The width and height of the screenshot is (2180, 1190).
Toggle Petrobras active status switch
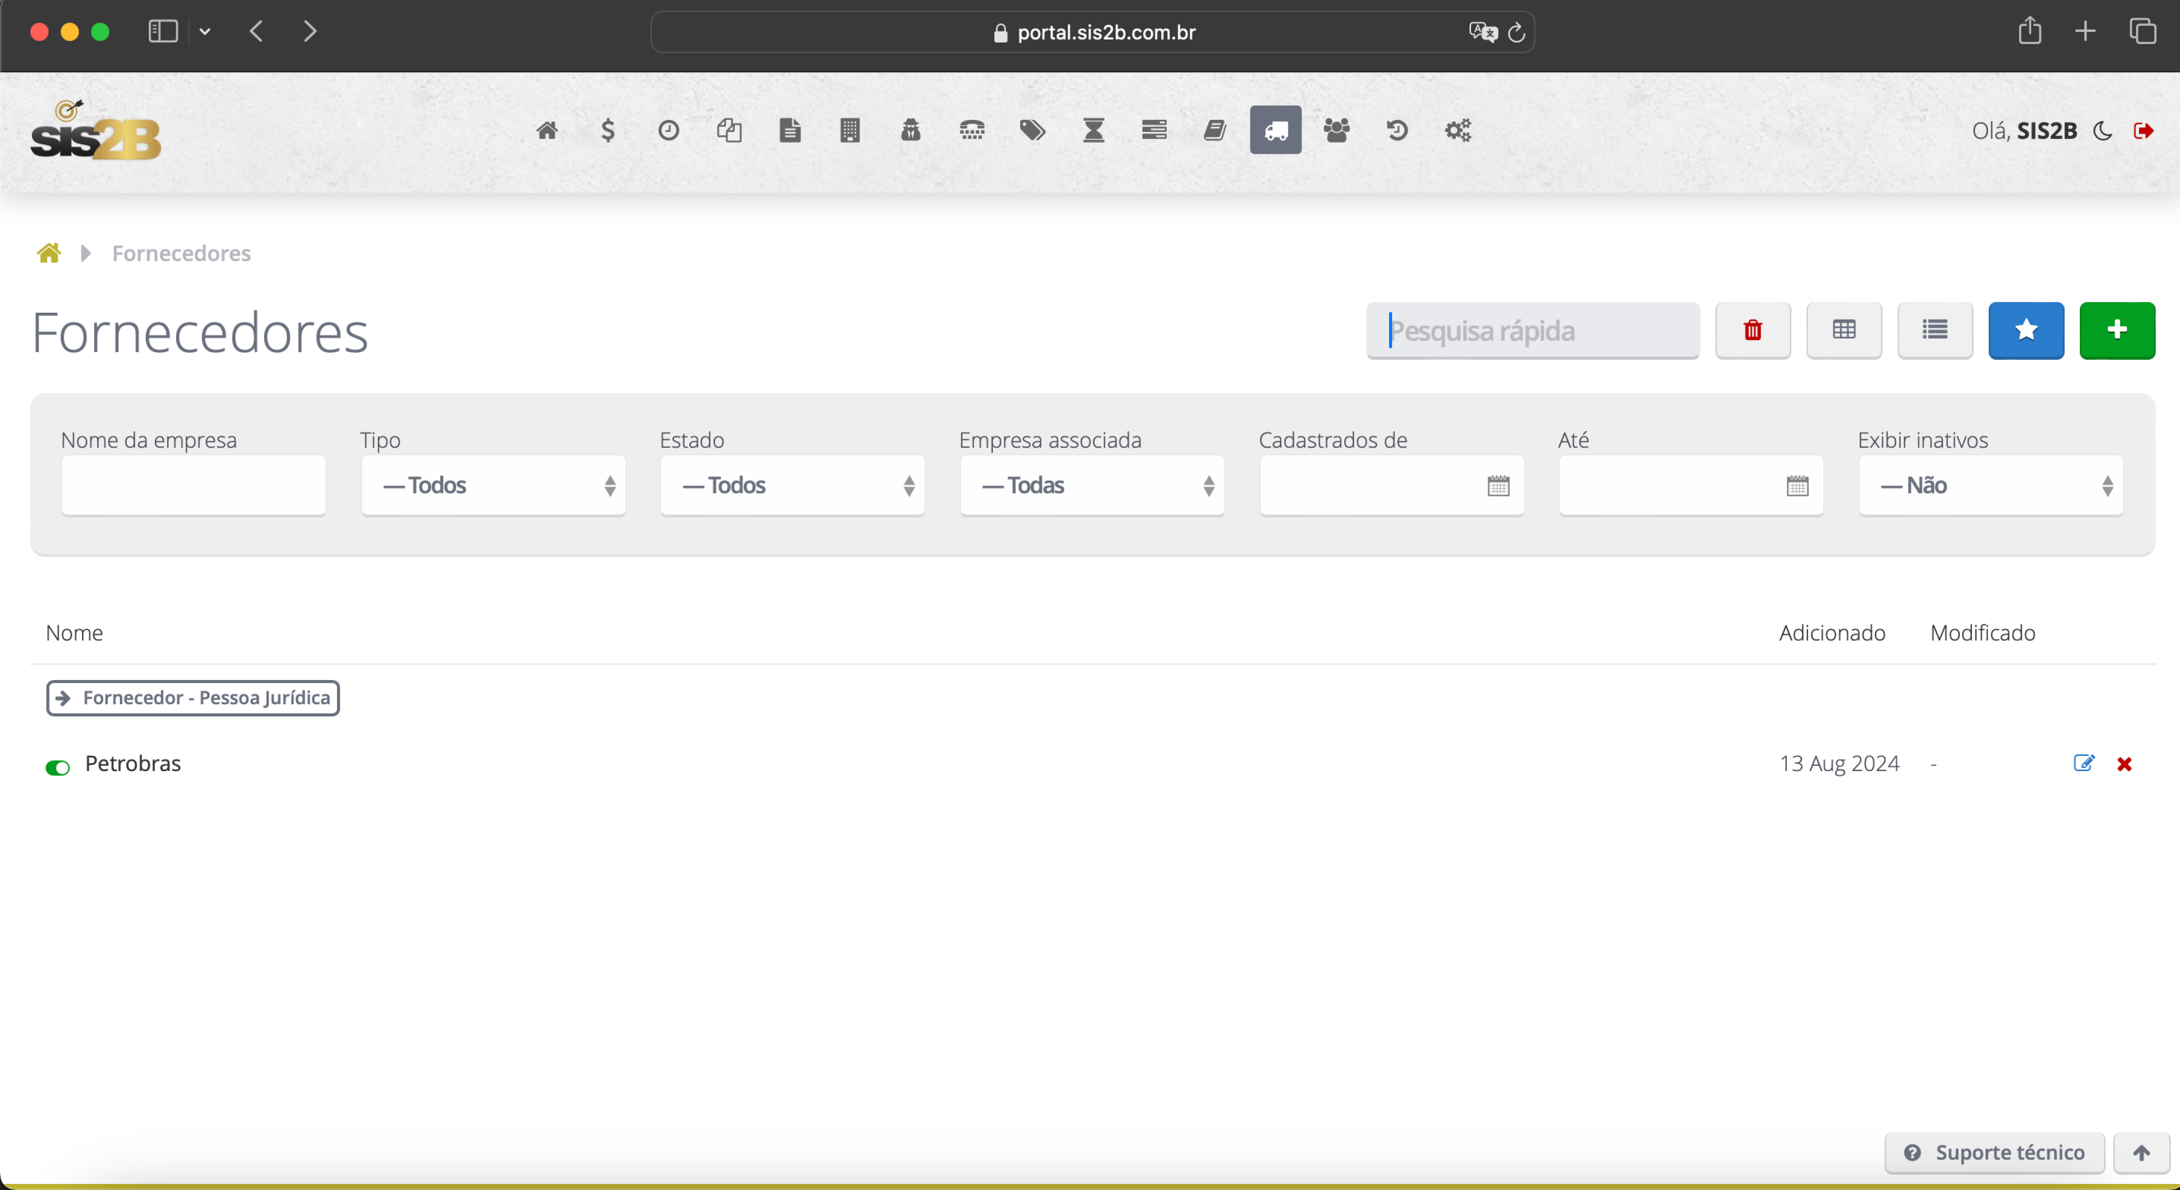(58, 768)
